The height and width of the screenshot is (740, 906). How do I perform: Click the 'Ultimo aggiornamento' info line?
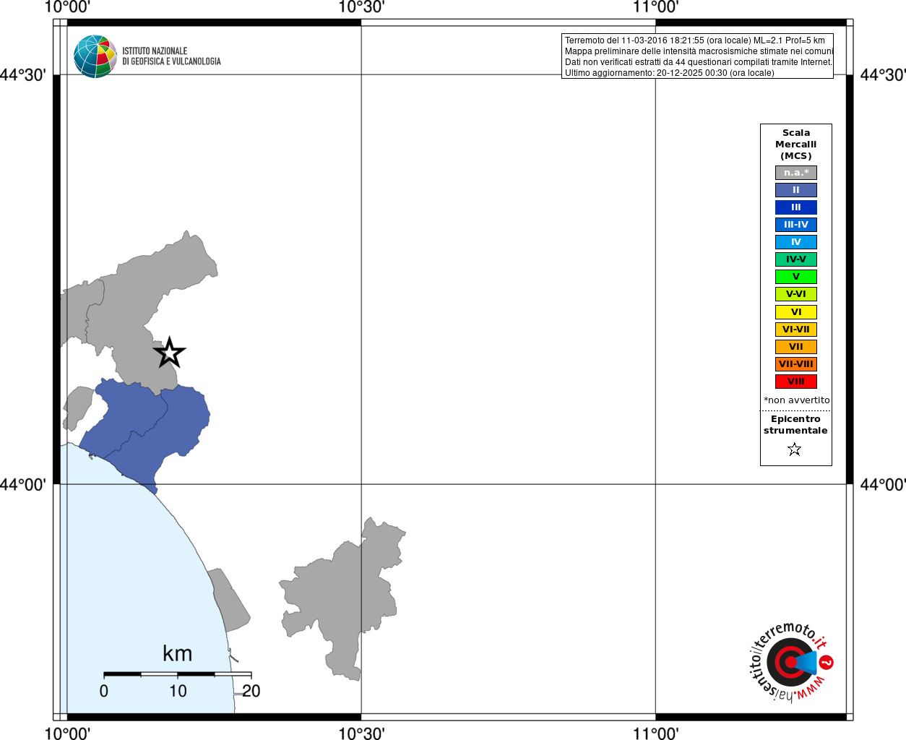670,73
